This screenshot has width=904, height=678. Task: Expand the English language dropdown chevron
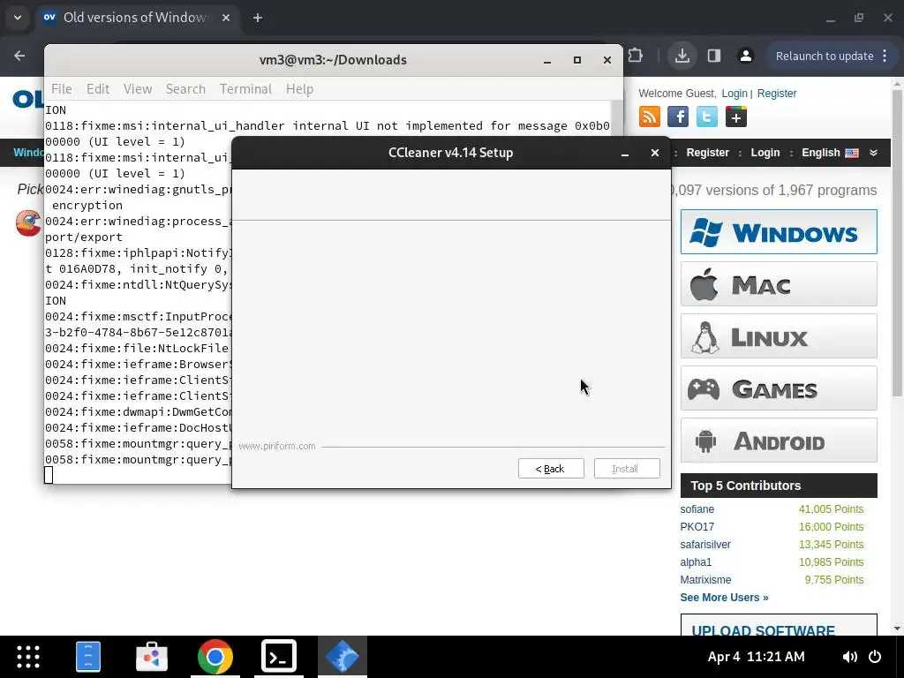tap(873, 153)
